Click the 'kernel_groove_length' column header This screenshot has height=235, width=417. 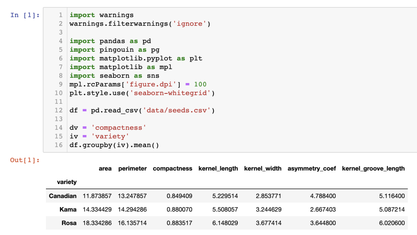[x=373, y=169]
